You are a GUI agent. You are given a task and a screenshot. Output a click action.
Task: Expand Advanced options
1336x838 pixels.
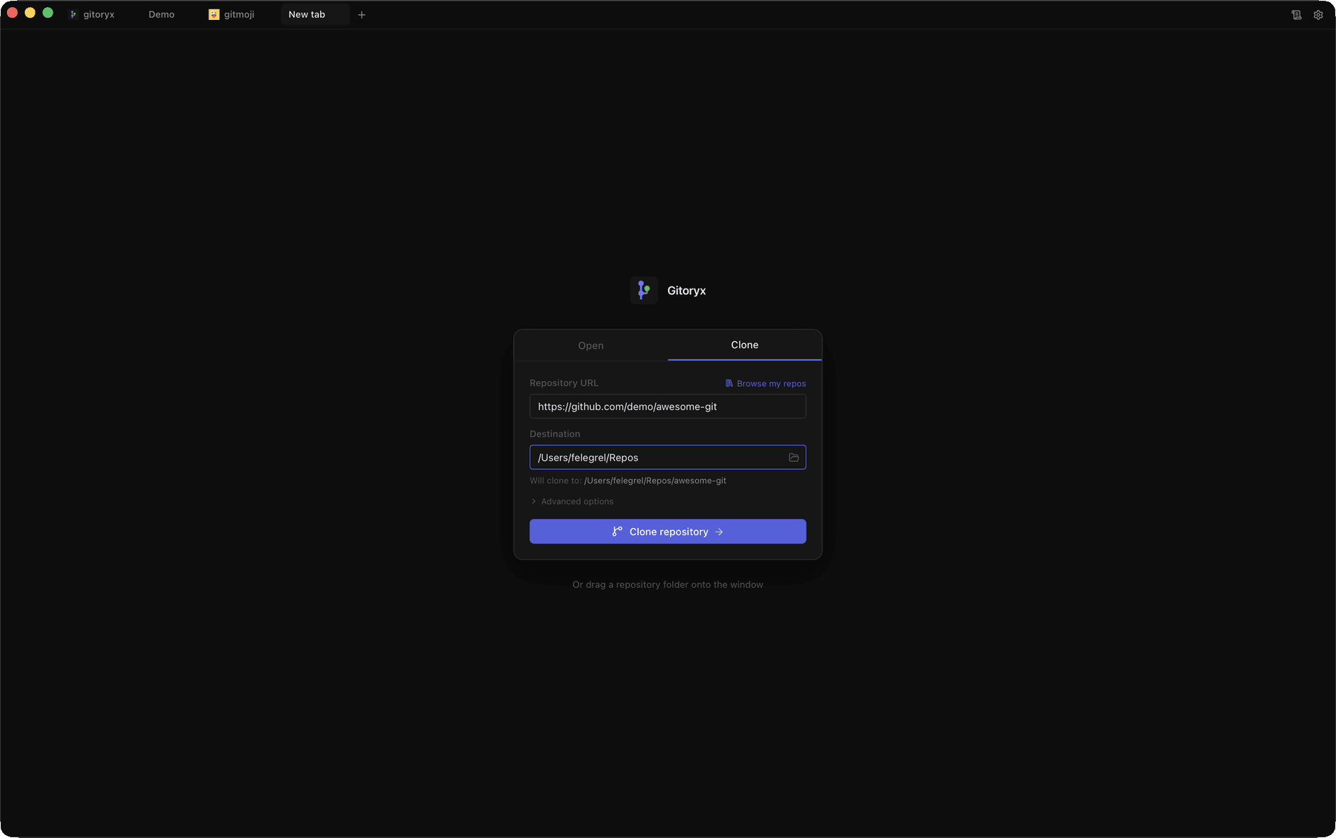pos(572,502)
